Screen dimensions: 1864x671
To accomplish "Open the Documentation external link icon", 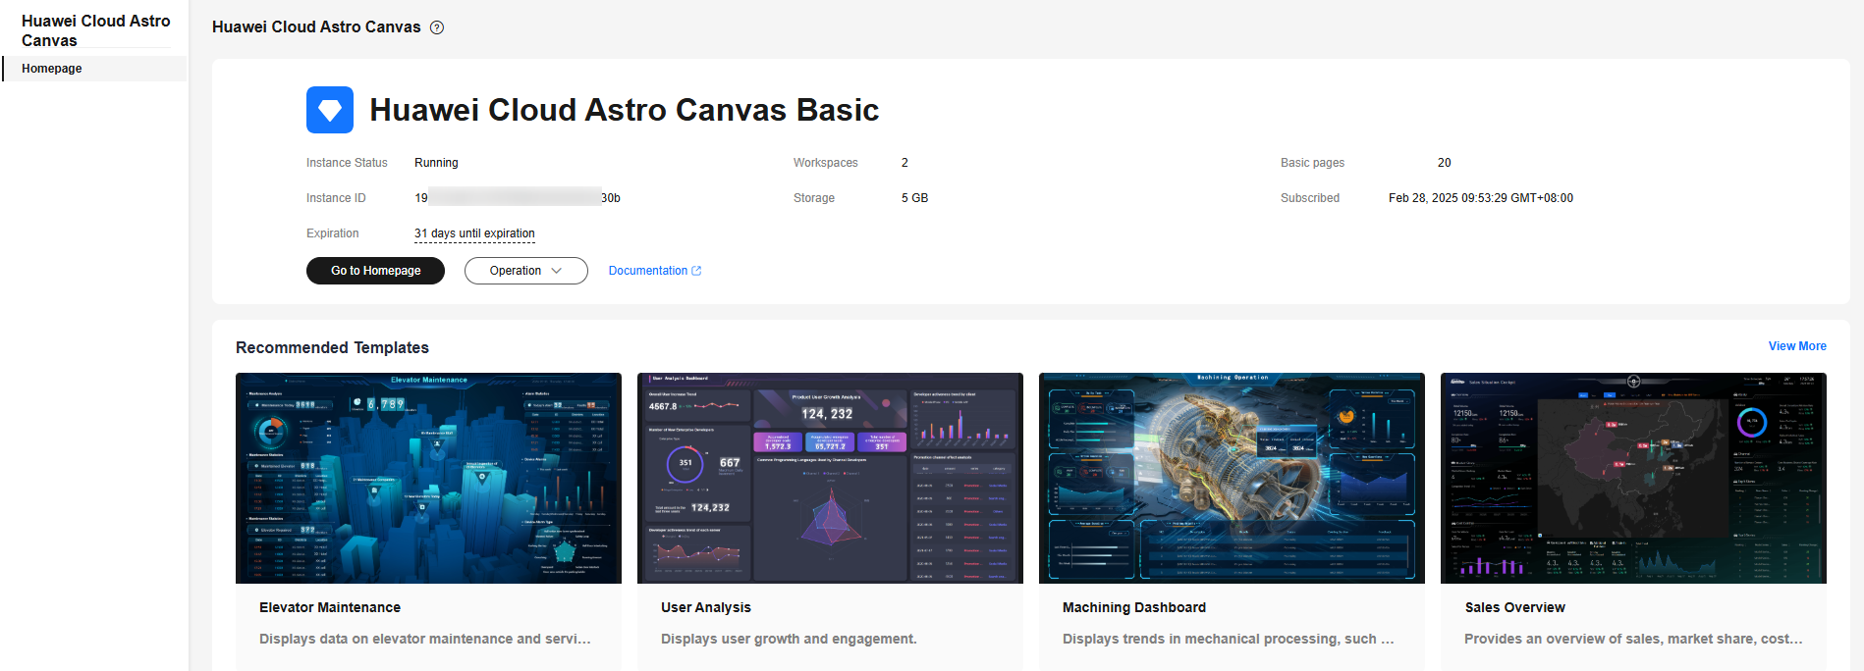I will pyautogui.click(x=696, y=271).
